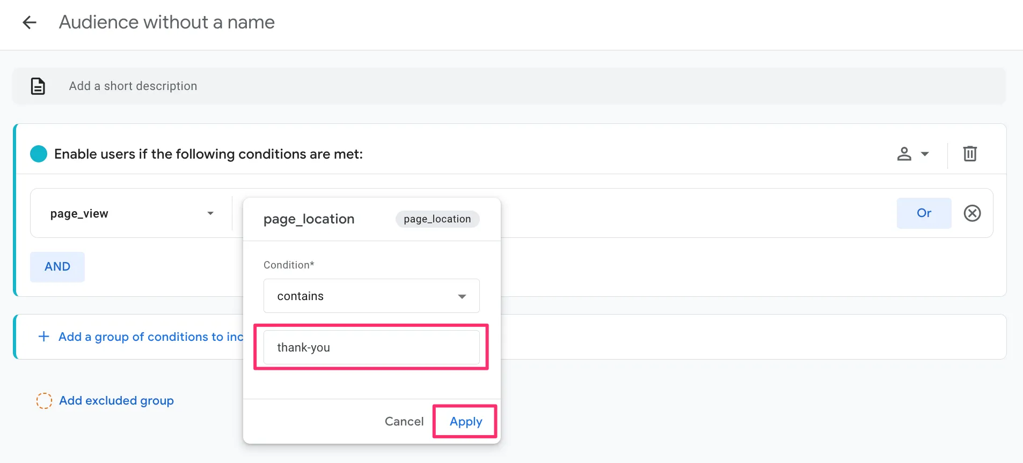Click the audience title 'Audience without a name'
This screenshot has width=1023, height=463.
coord(166,23)
